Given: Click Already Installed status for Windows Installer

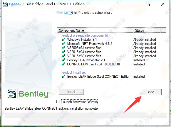Looking at the screenshot, I should pos(145,40).
